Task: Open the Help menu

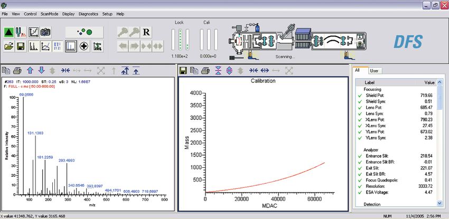Action: 120,14
